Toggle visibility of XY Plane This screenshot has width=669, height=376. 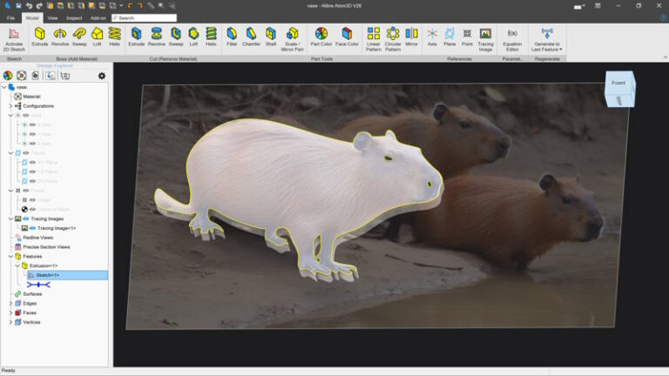click(x=32, y=163)
